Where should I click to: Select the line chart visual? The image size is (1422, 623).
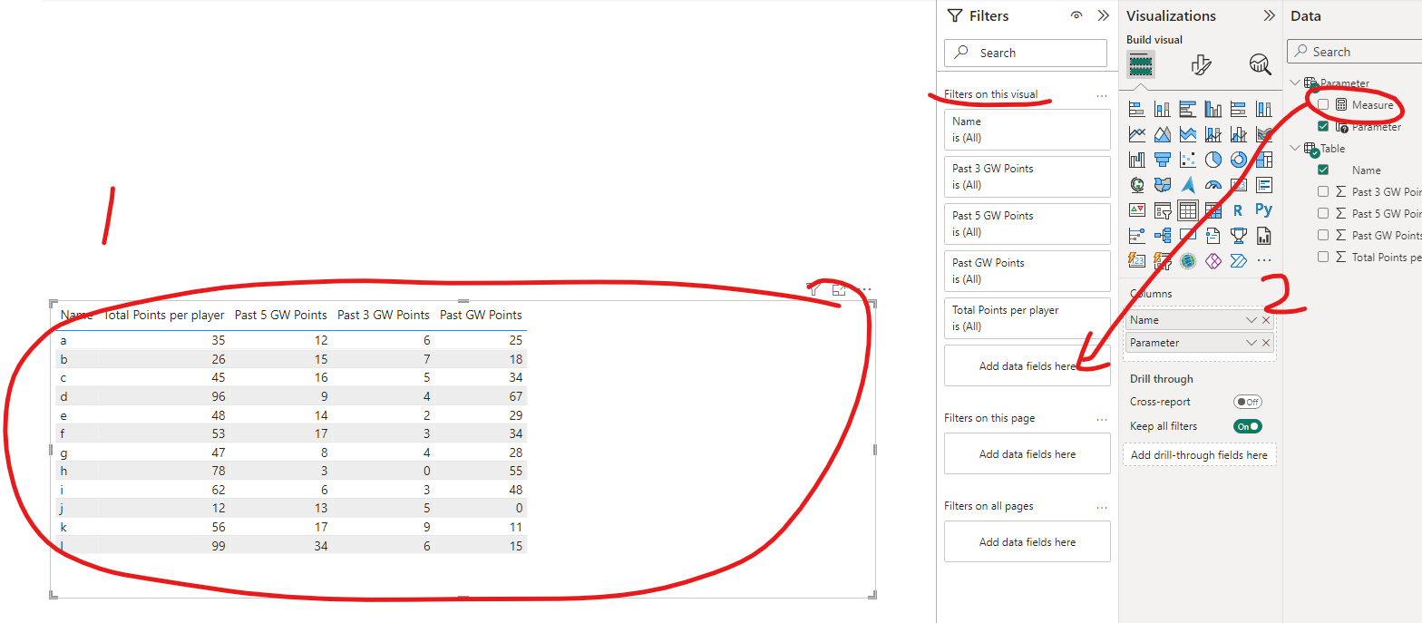pyautogui.click(x=1136, y=134)
